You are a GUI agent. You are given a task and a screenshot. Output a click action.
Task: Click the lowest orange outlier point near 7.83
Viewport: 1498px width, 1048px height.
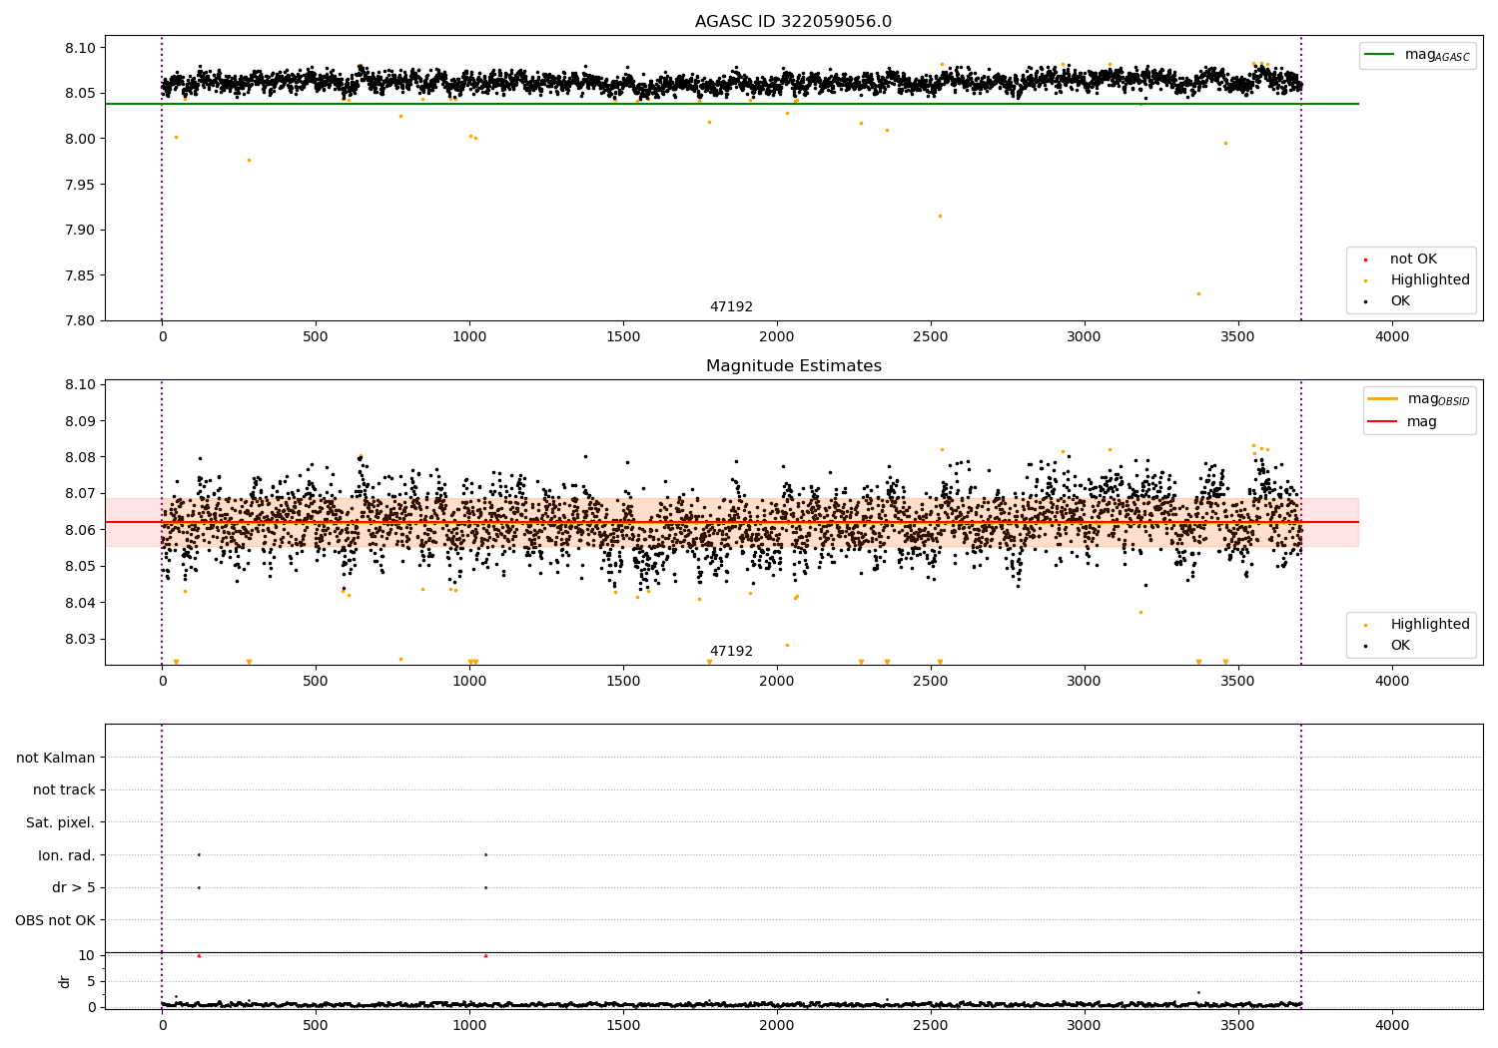pos(1198,293)
